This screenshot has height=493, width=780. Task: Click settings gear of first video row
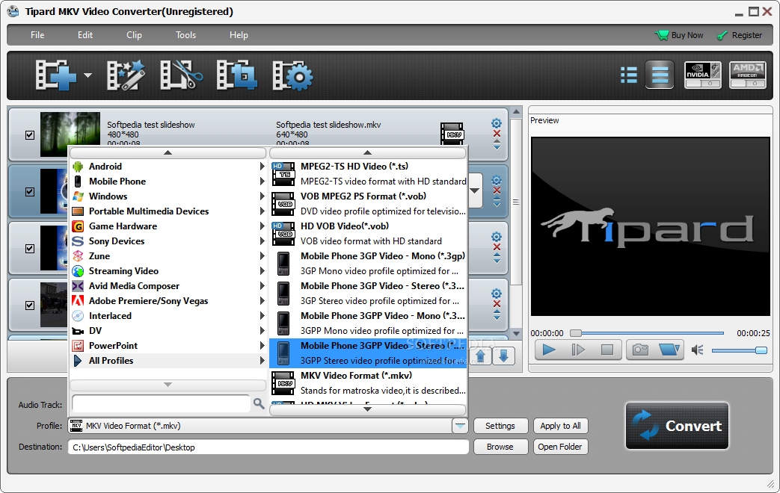(497, 123)
